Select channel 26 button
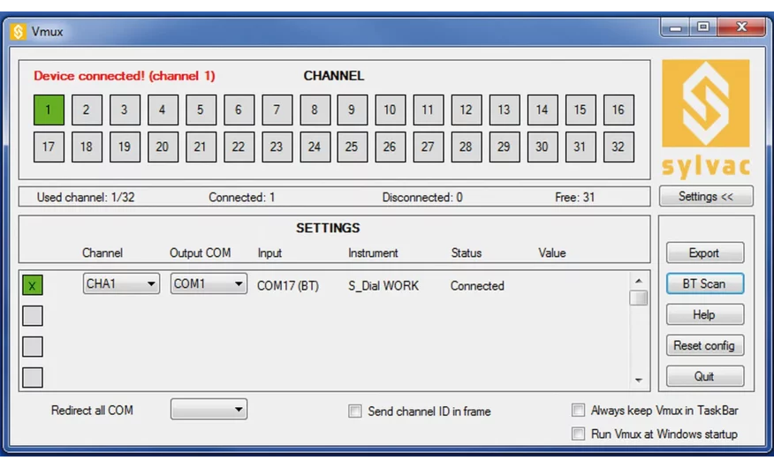The height and width of the screenshot is (468, 774). pyautogui.click(x=391, y=147)
